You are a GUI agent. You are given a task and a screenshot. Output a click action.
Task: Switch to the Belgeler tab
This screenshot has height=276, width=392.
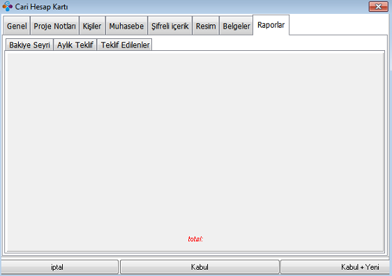(x=236, y=26)
